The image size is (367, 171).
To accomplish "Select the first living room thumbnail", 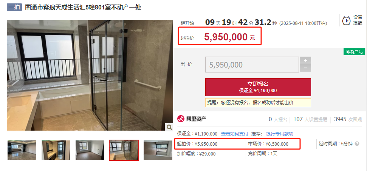I will click(x=22, y=150).
